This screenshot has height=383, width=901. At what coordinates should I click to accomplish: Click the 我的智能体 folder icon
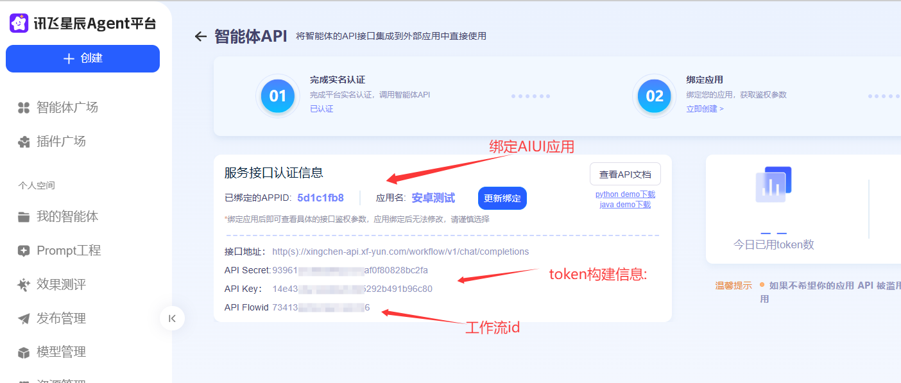[x=24, y=217]
